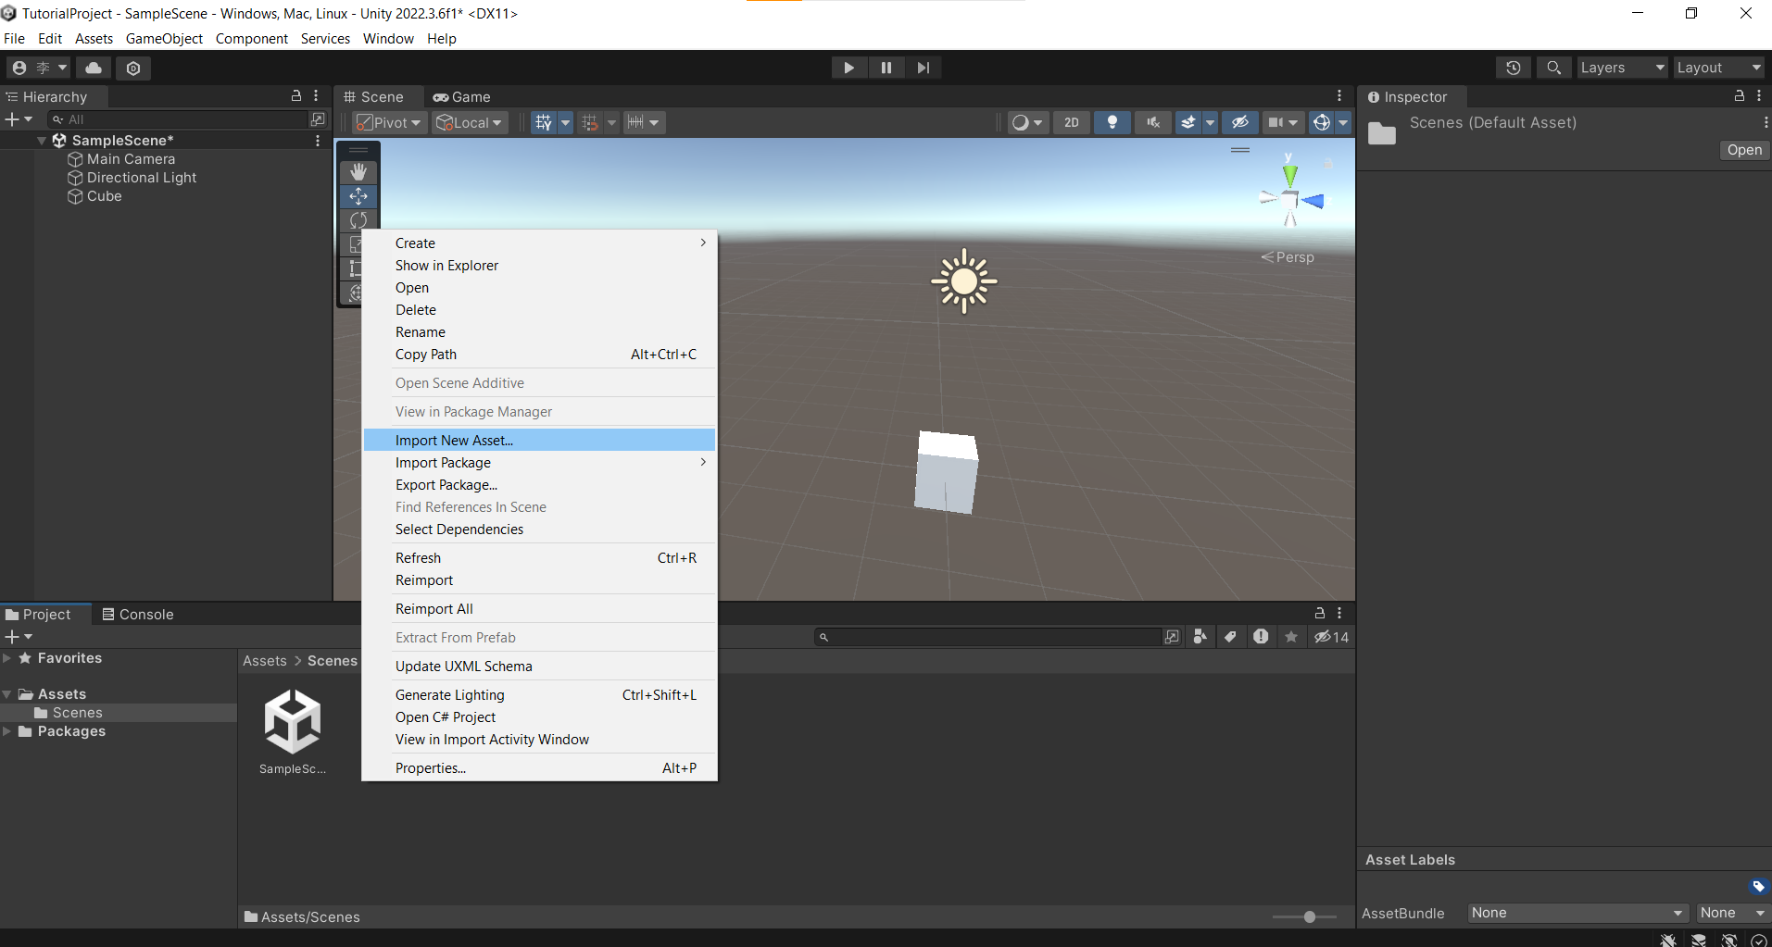The height and width of the screenshot is (947, 1772).
Task: Click the Step frame button
Action: click(924, 68)
